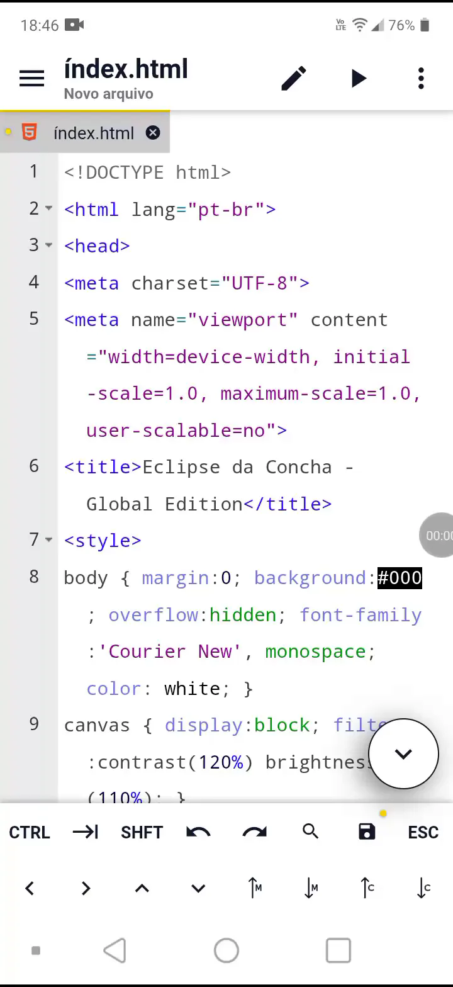Open search in file

point(310,832)
